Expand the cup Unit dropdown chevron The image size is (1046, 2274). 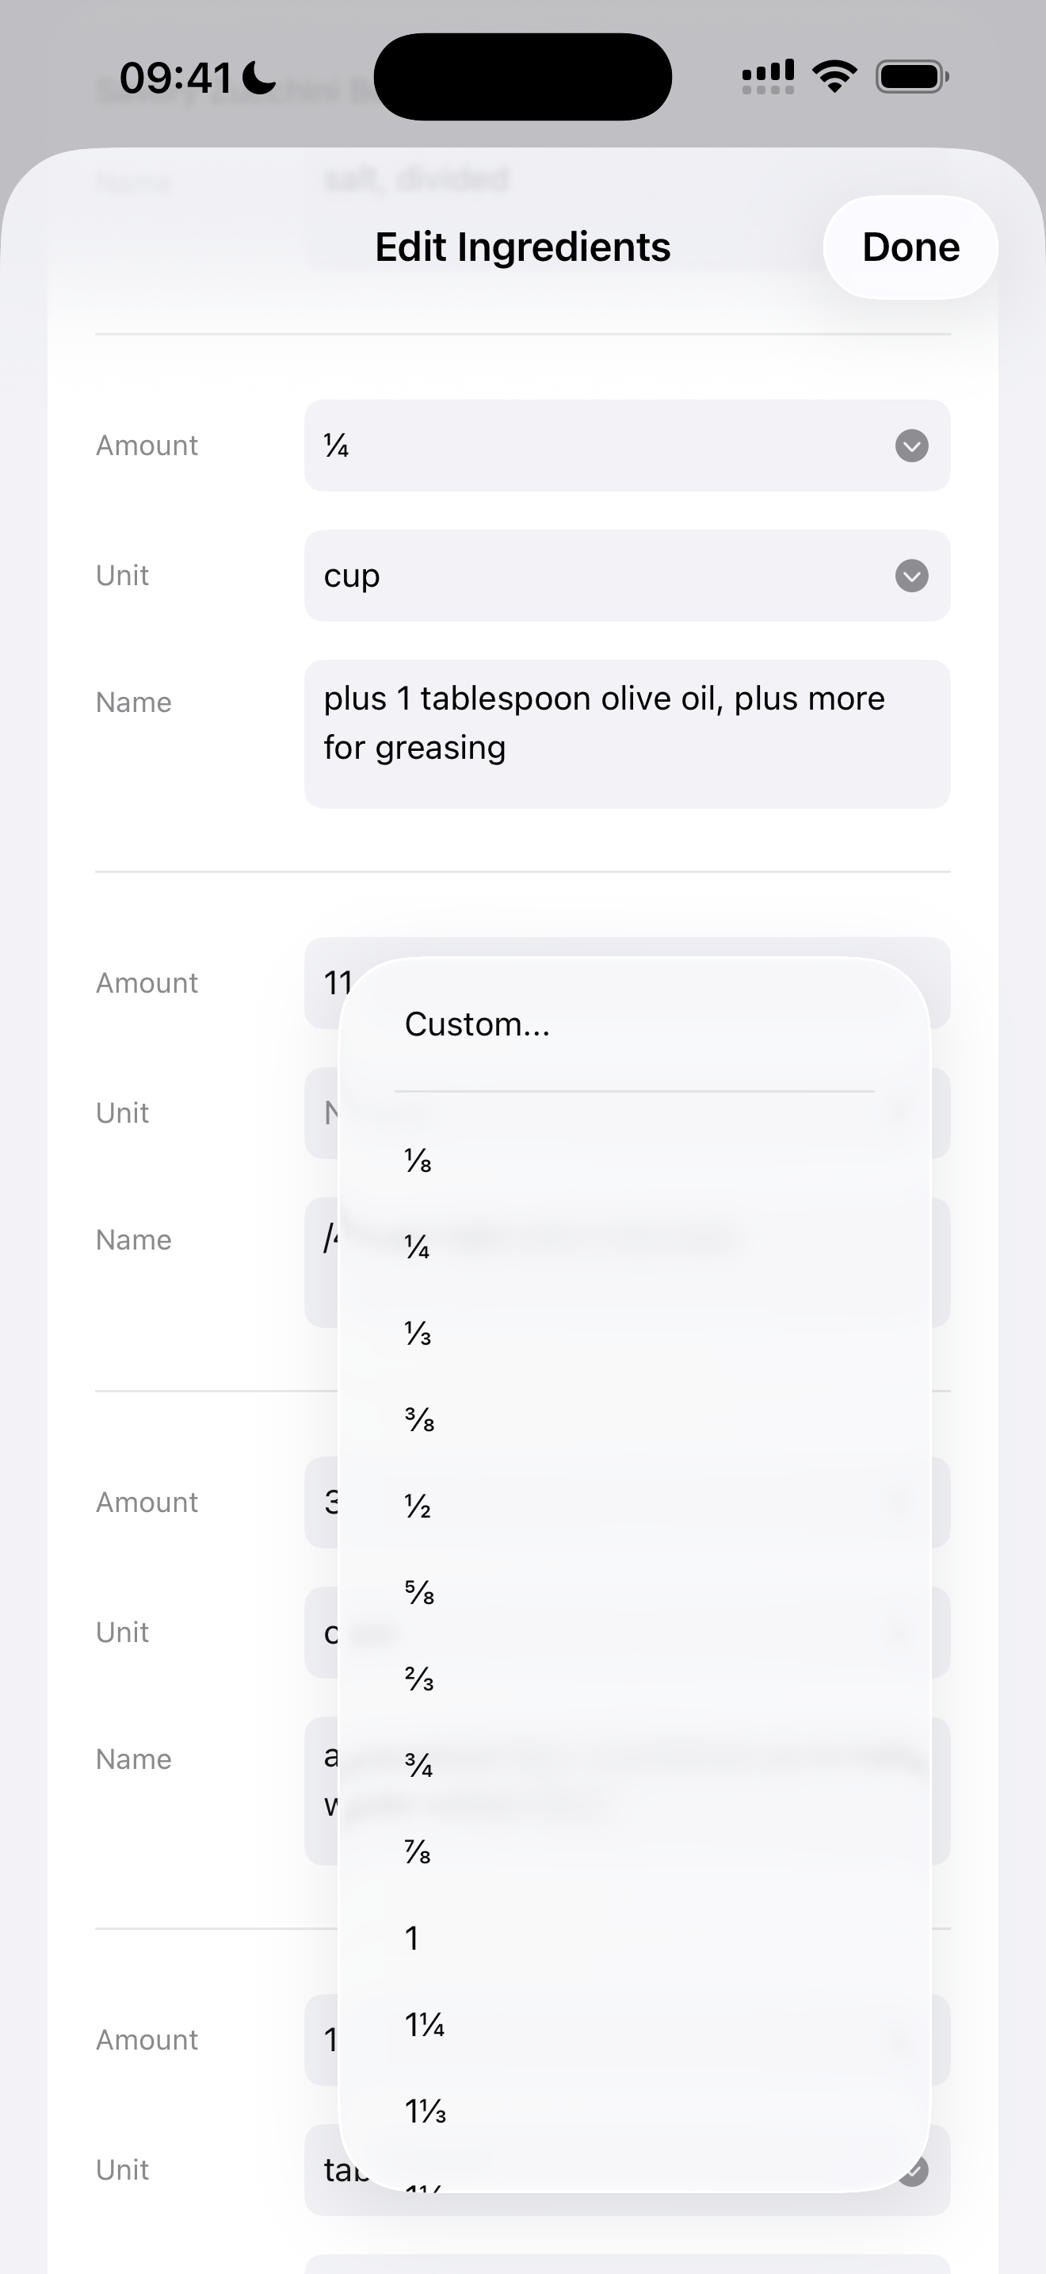pyautogui.click(x=911, y=576)
